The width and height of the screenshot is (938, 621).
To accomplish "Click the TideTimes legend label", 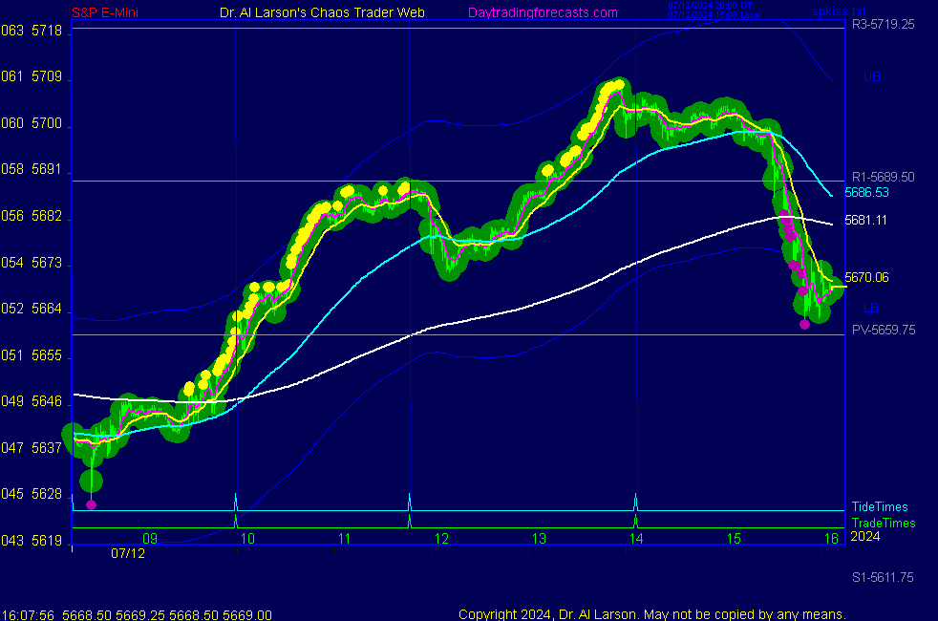I will coord(880,507).
